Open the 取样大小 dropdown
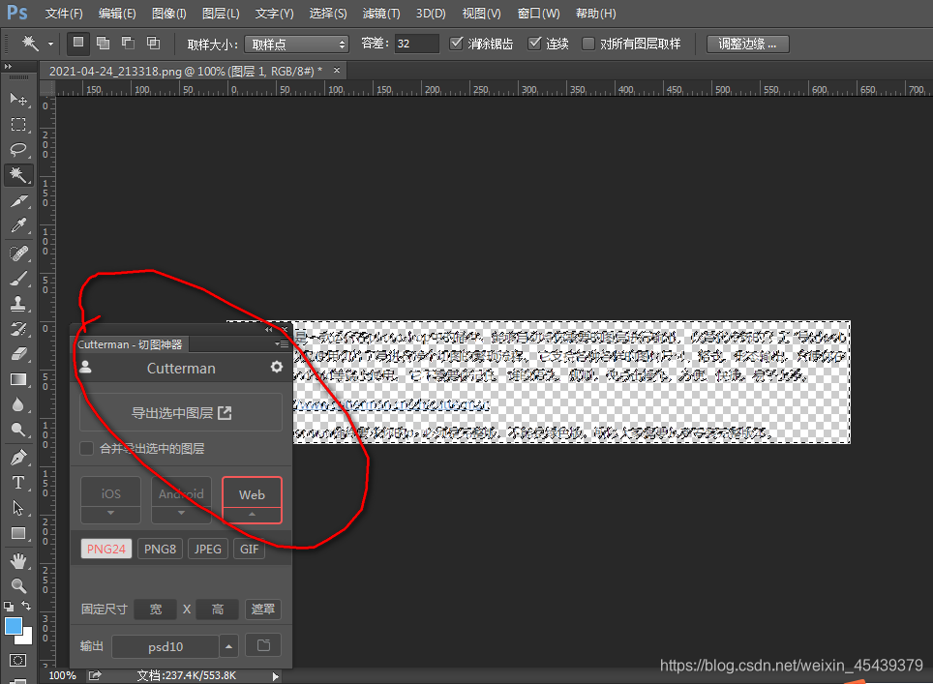933x684 pixels. 296,44
